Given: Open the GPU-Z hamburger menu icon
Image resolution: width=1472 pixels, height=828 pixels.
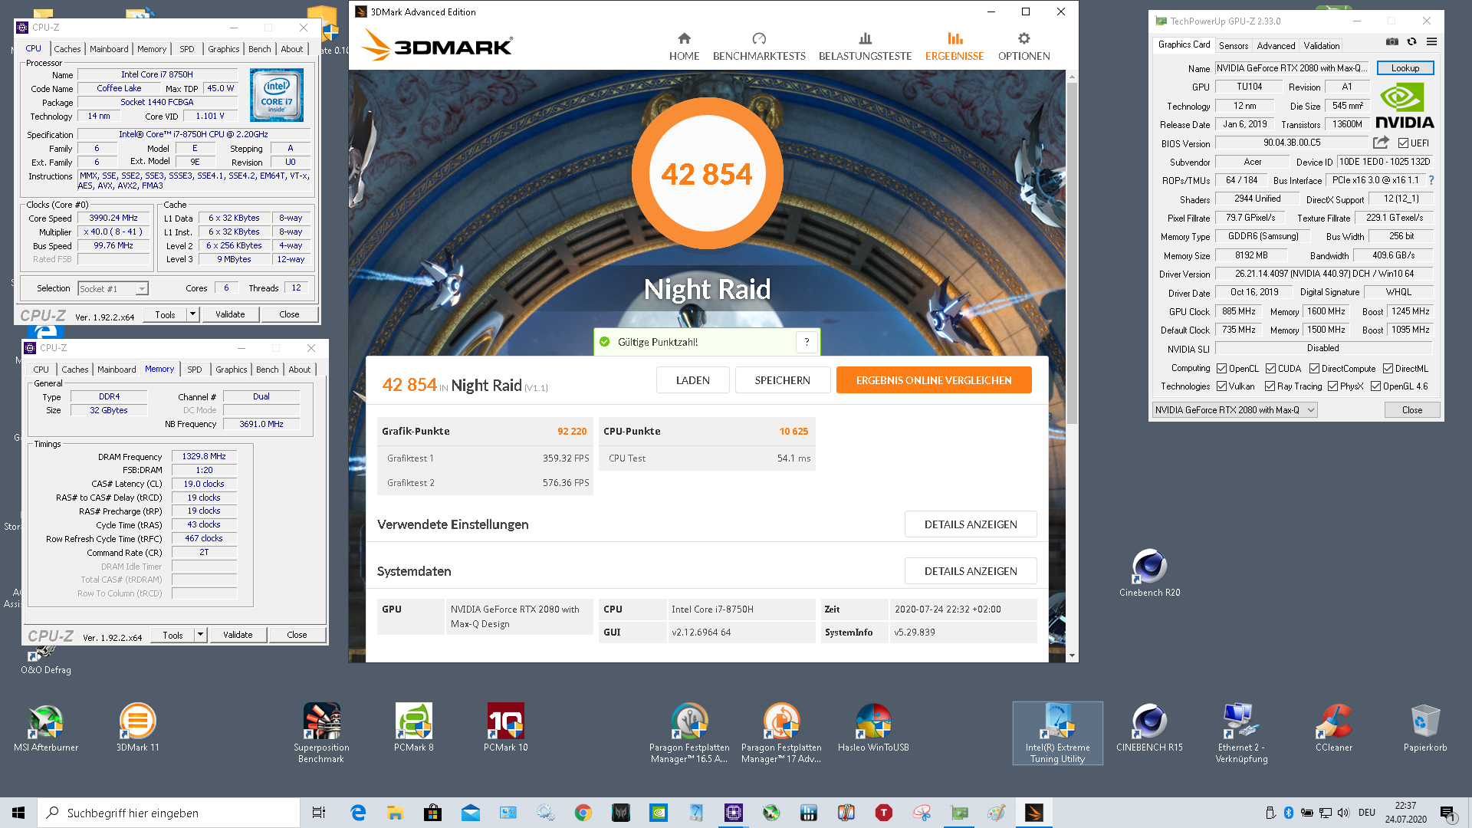Looking at the screenshot, I should (x=1431, y=41).
